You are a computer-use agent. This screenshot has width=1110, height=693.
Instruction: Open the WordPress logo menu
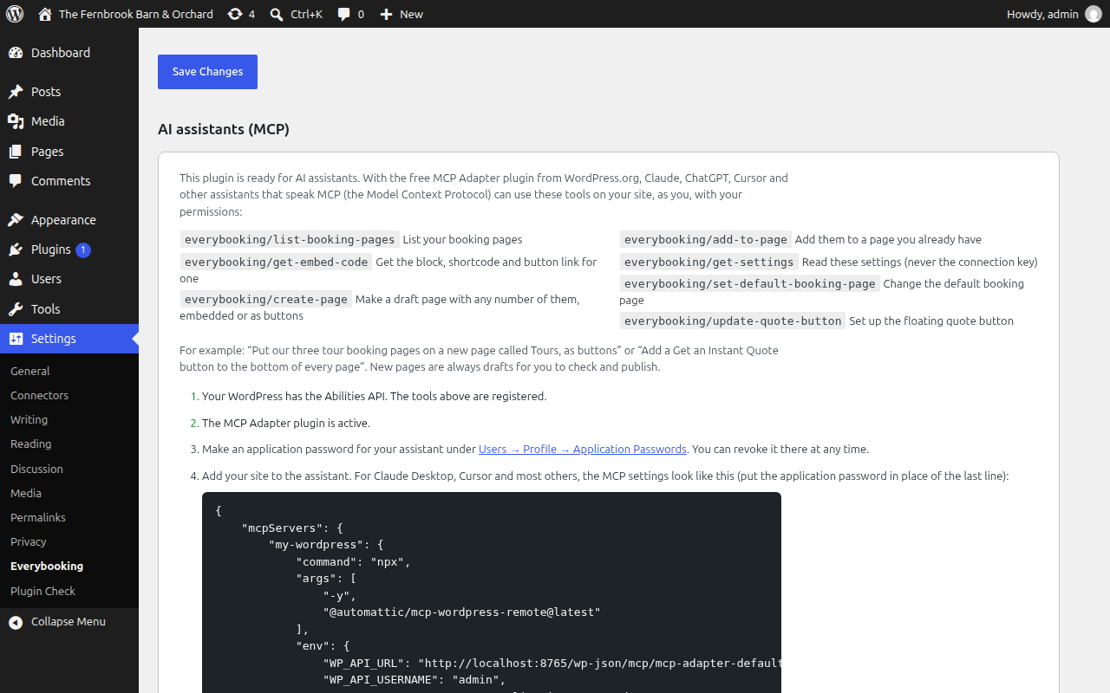click(x=15, y=14)
